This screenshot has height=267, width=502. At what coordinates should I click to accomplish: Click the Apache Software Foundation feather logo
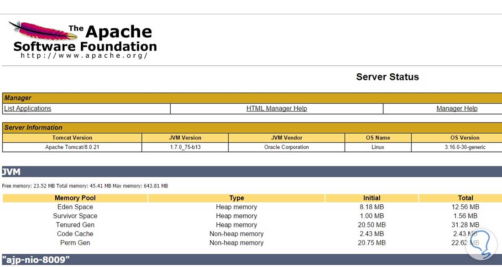[83, 40]
